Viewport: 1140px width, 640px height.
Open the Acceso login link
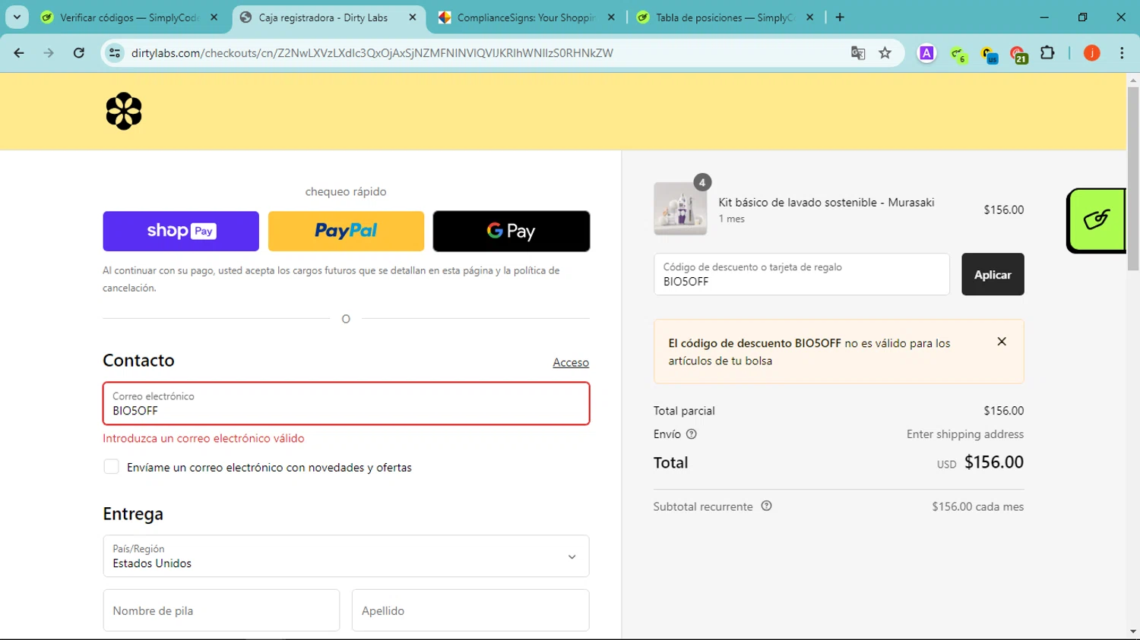click(571, 363)
